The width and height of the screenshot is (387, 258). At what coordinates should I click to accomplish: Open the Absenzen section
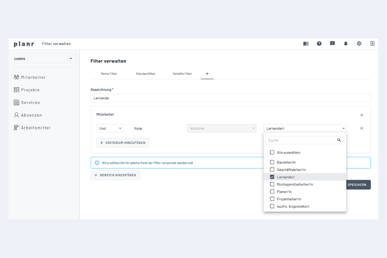31,115
